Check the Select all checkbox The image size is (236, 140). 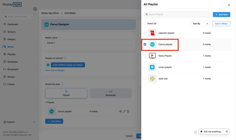coord(145,24)
